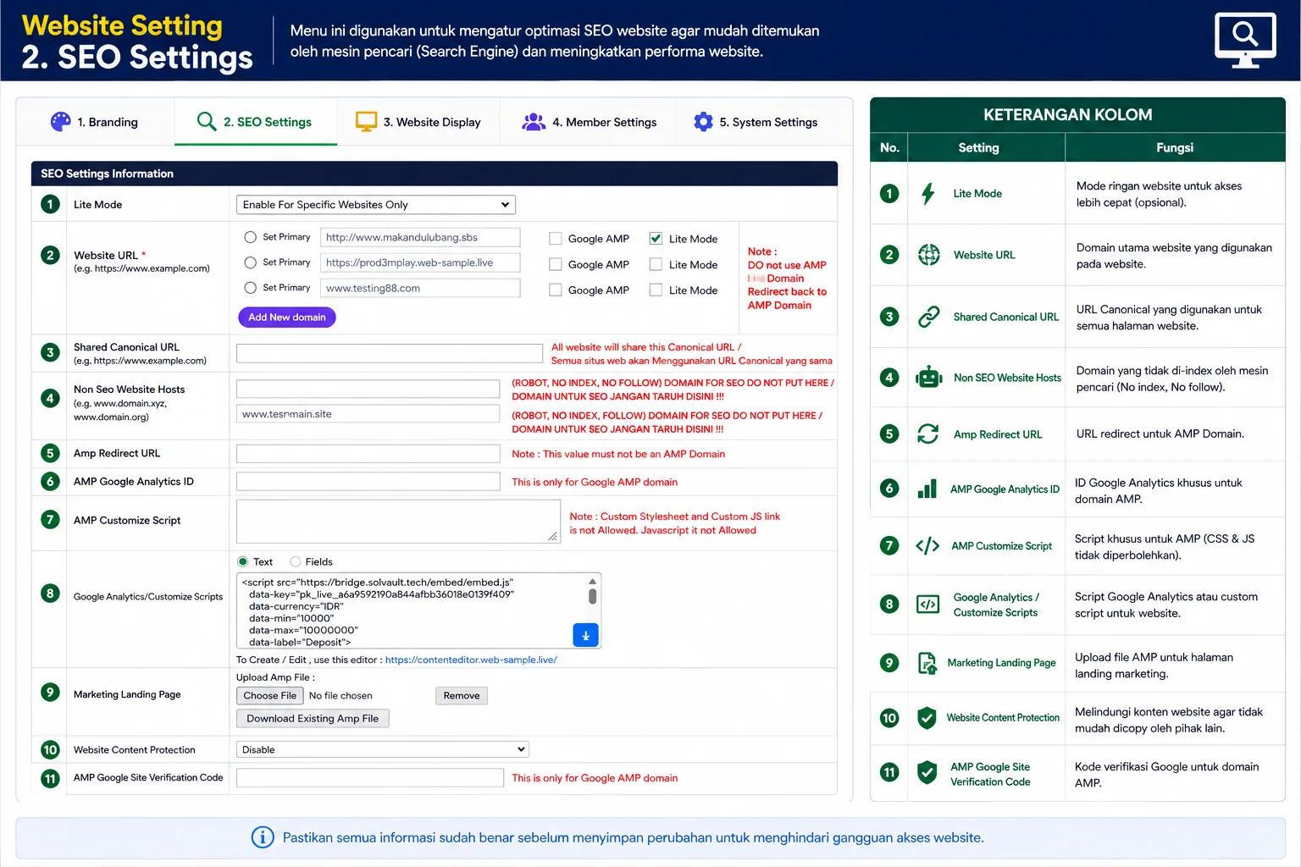Click the http://www.makandulubang.sbs URL field
The height and width of the screenshot is (867, 1301).
point(420,237)
